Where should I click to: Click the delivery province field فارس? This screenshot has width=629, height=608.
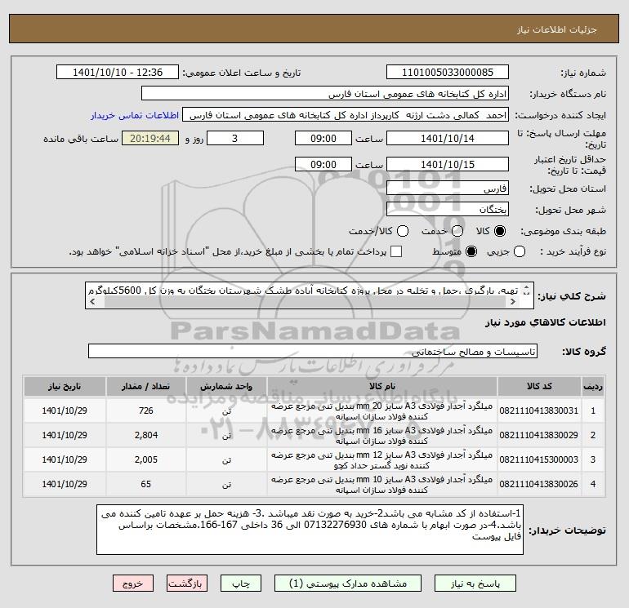[x=448, y=189]
